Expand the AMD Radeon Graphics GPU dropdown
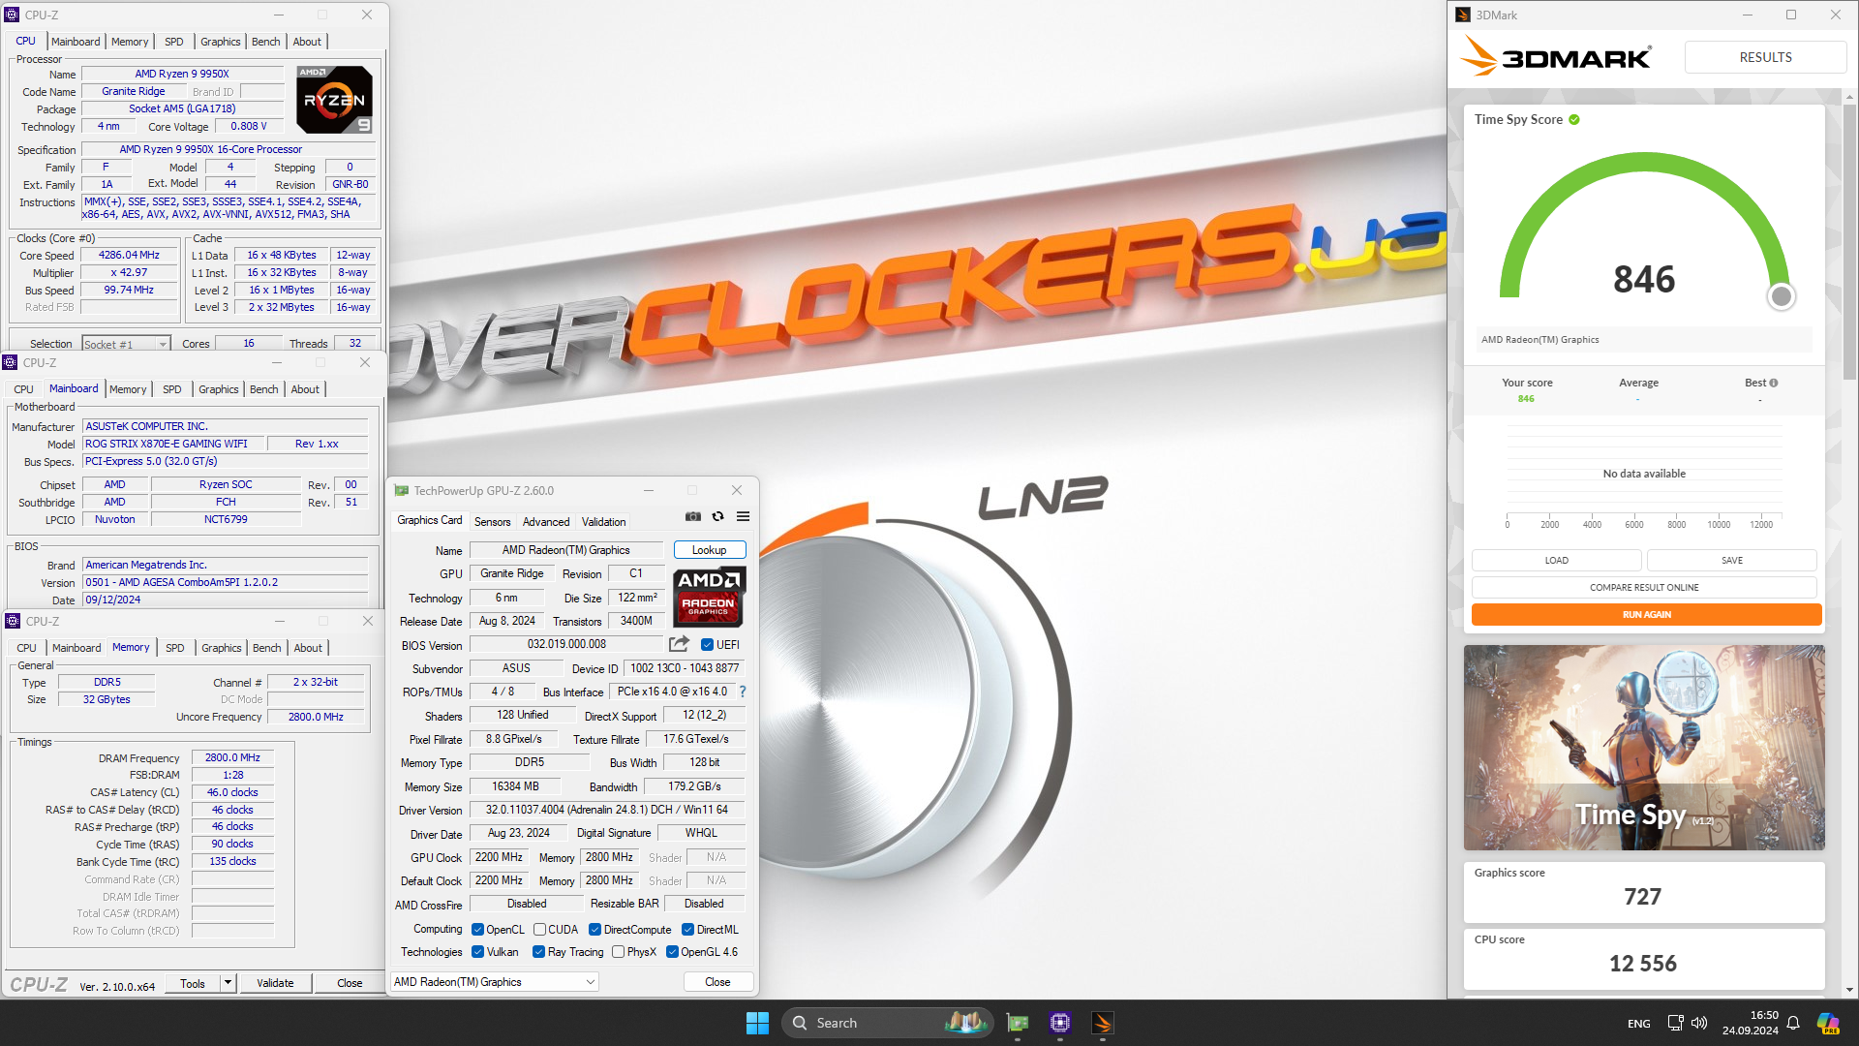This screenshot has height=1046, width=1859. (590, 982)
